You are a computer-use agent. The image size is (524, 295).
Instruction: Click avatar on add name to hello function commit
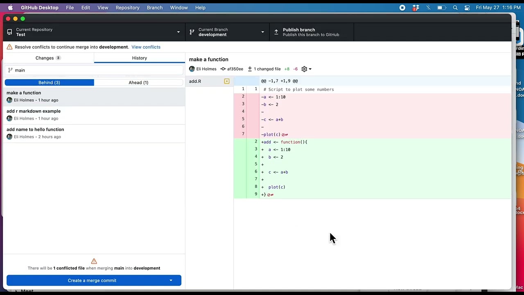click(x=9, y=137)
